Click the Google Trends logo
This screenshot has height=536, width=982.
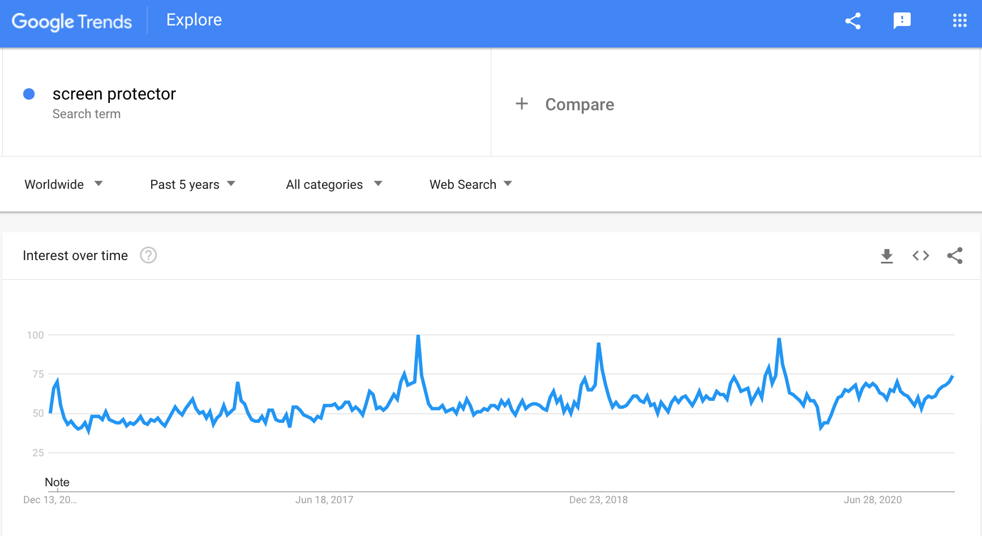[x=72, y=21]
